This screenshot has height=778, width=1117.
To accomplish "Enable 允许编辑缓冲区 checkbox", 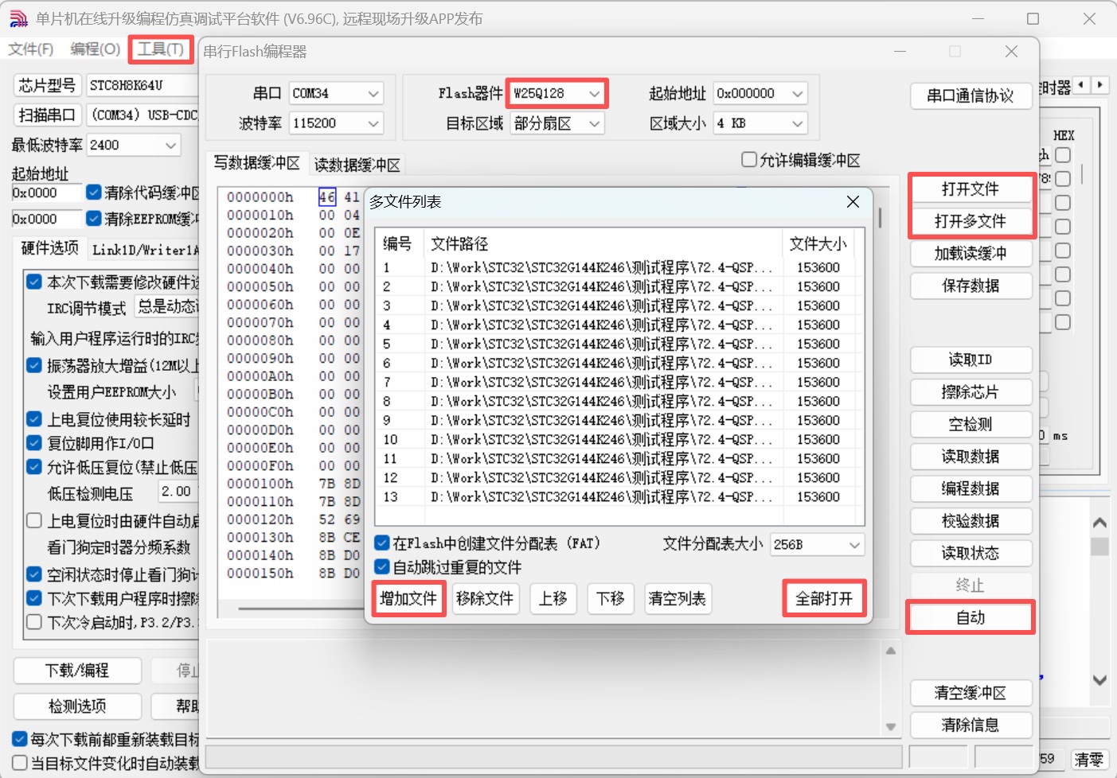I will (x=748, y=160).
